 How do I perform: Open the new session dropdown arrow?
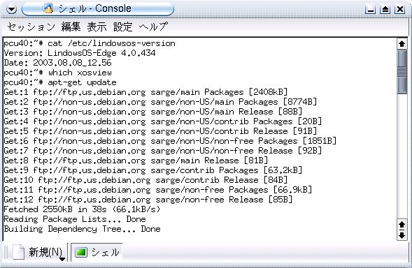tap(62, 259)
